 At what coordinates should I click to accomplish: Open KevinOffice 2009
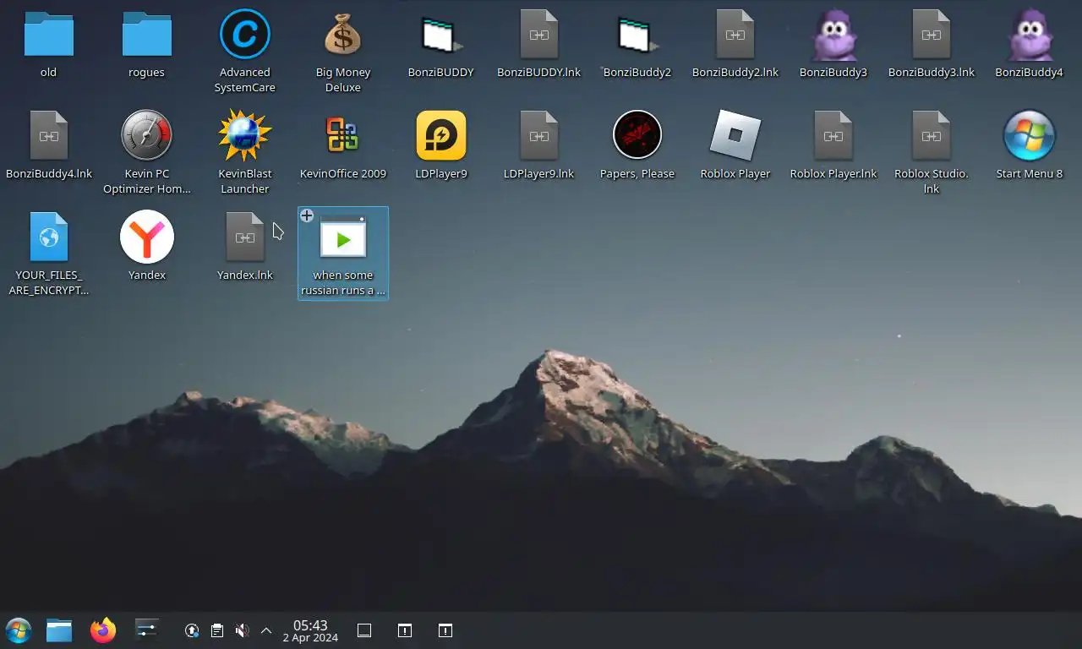click(342, 135)
